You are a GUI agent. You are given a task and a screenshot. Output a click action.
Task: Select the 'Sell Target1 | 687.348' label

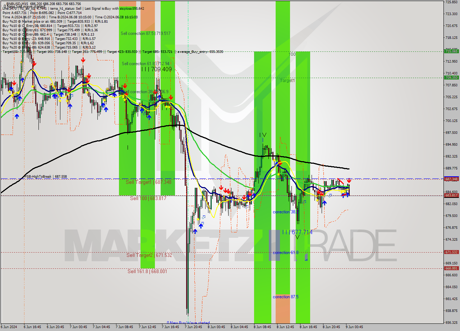click(148, 182)
